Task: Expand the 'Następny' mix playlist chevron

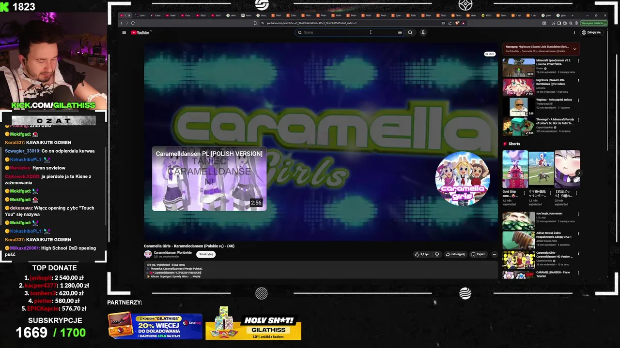Action: click(x=575, y=49)
